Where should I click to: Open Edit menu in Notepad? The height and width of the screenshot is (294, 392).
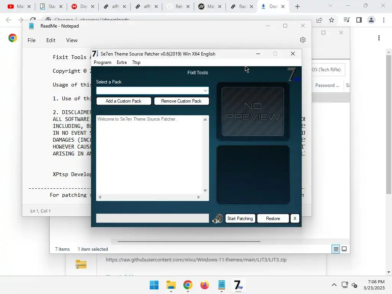51,40
